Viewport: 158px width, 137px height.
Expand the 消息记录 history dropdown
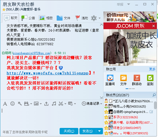click(x=101, y=104)
